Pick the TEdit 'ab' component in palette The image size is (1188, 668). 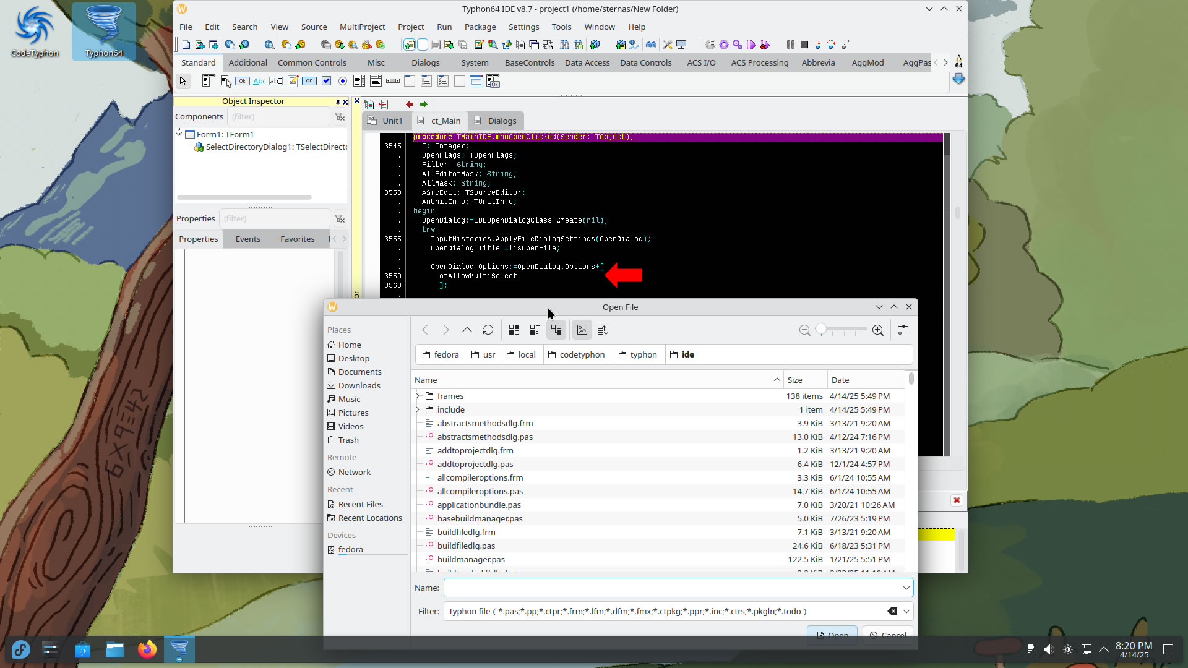pos(276,81)
